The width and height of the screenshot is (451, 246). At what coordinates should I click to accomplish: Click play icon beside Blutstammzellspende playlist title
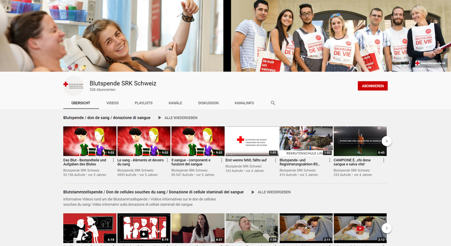point(253,192)
